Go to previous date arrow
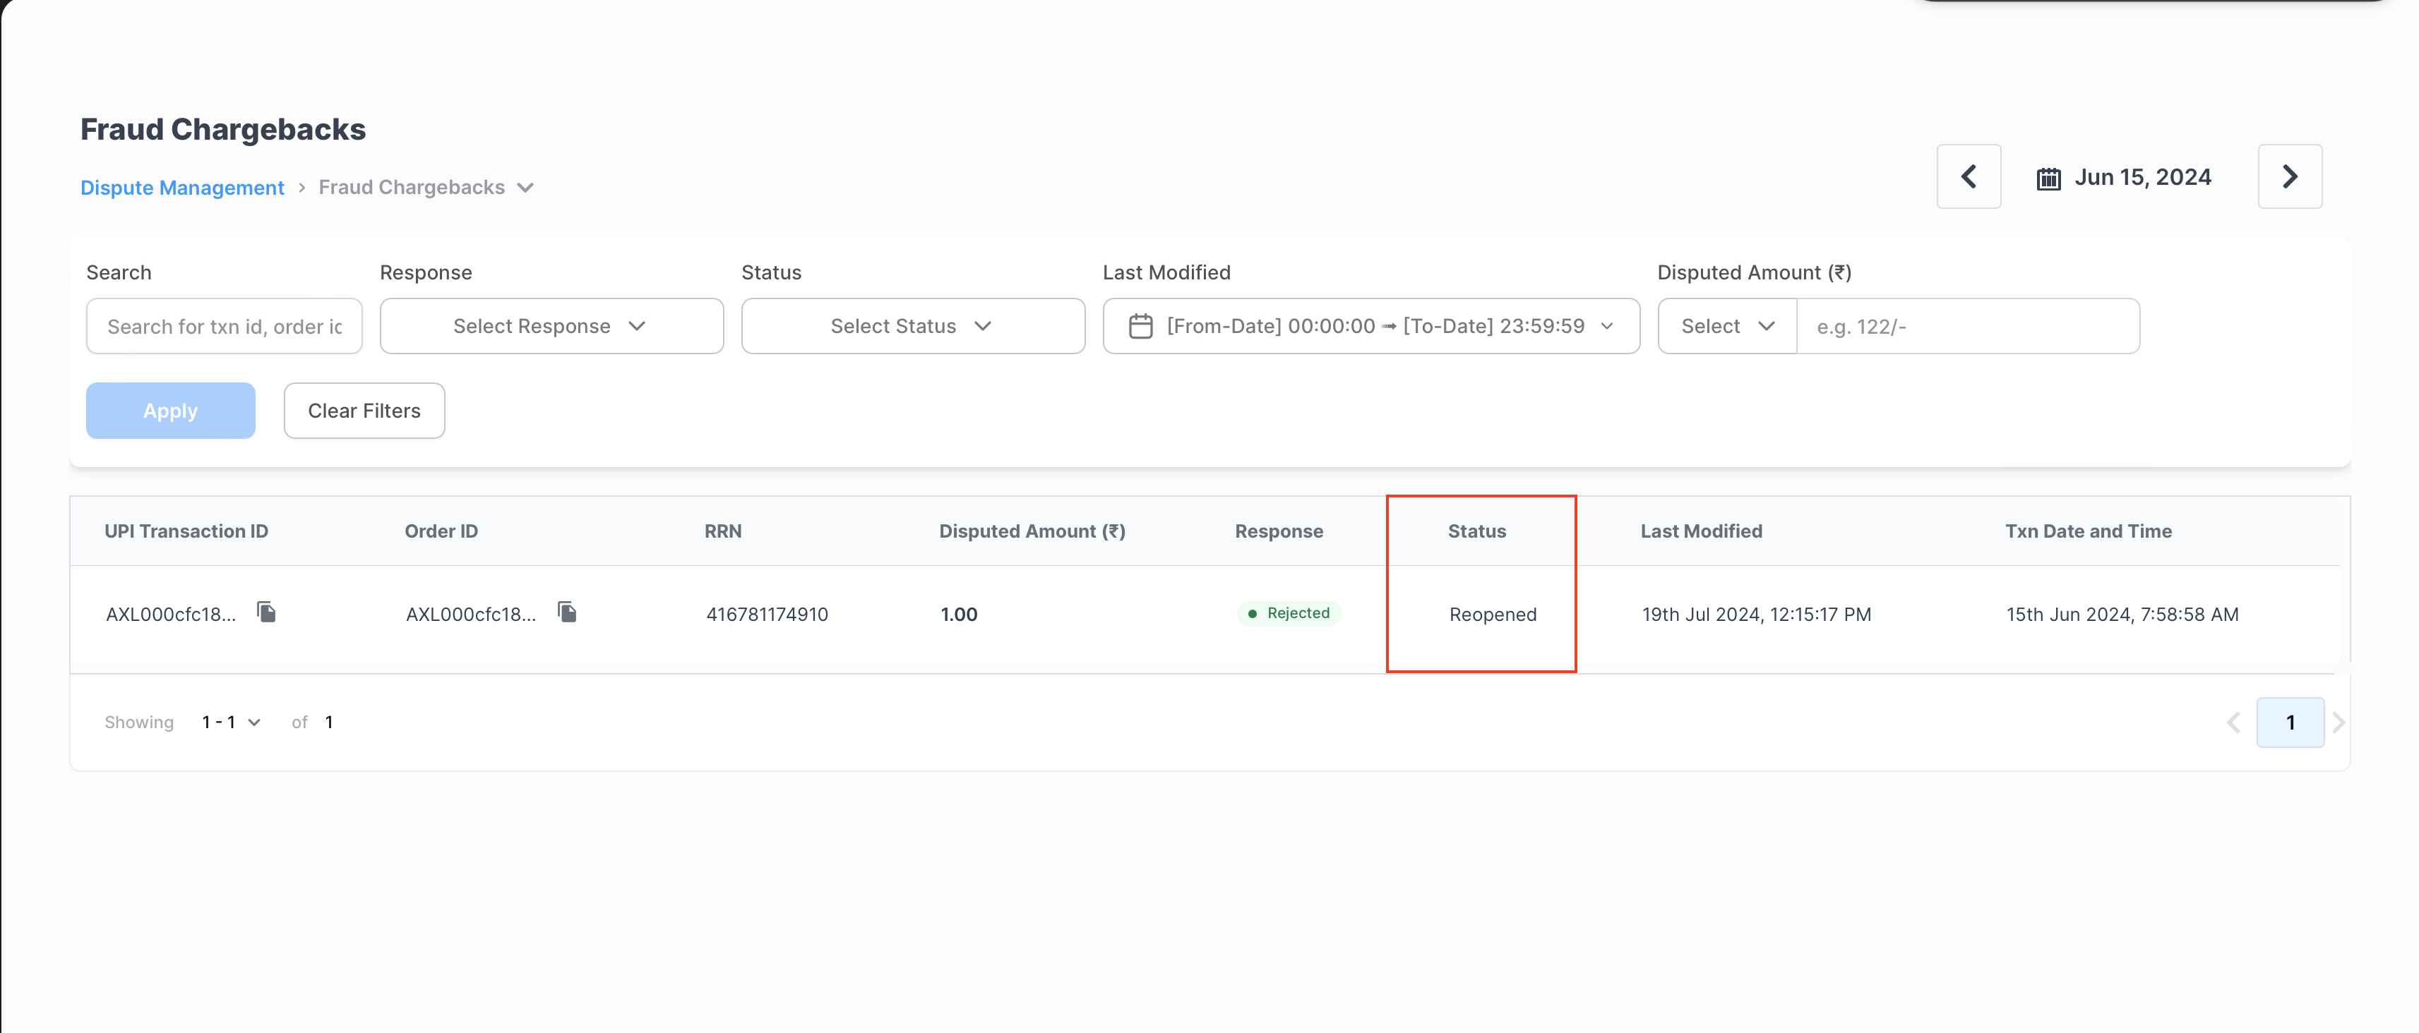This screenshot has width=2419, height=1033. pos(1969,176)
